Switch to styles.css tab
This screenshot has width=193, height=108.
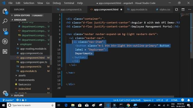click(x=163, y=10)
